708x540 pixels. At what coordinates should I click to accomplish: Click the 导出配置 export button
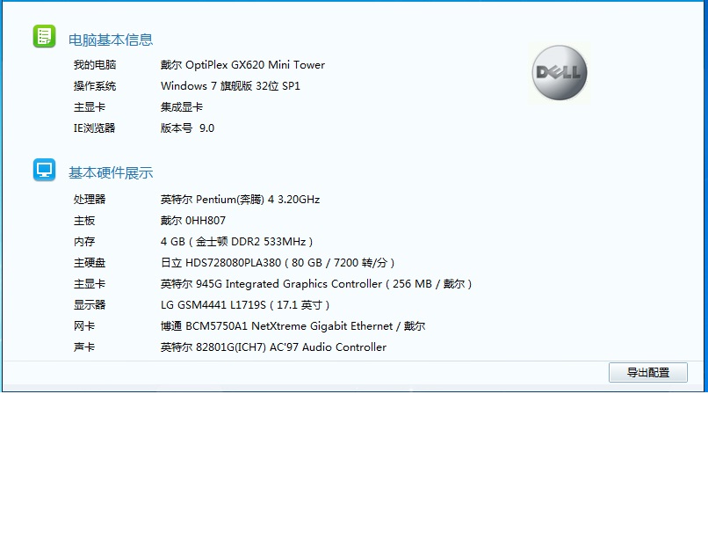(648, 372)
